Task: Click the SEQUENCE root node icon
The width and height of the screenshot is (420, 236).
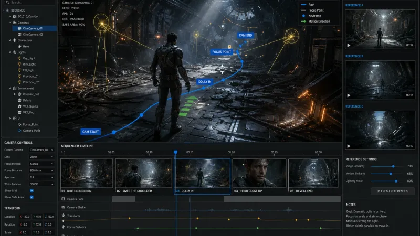Action: (x=7, y=10)
